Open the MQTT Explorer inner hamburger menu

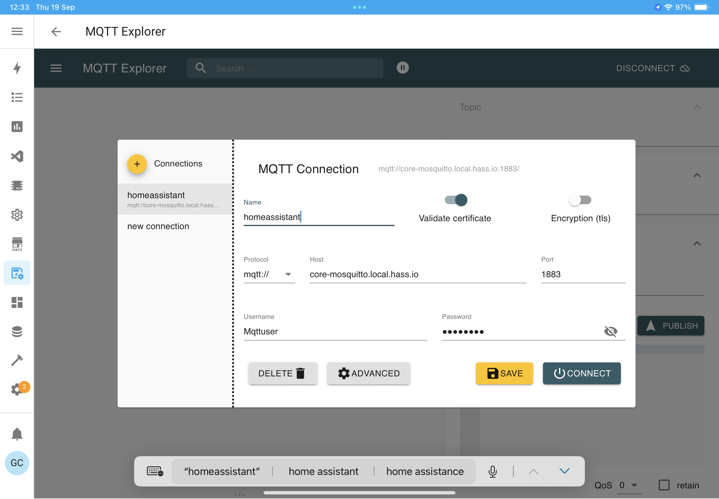(56, 68)
